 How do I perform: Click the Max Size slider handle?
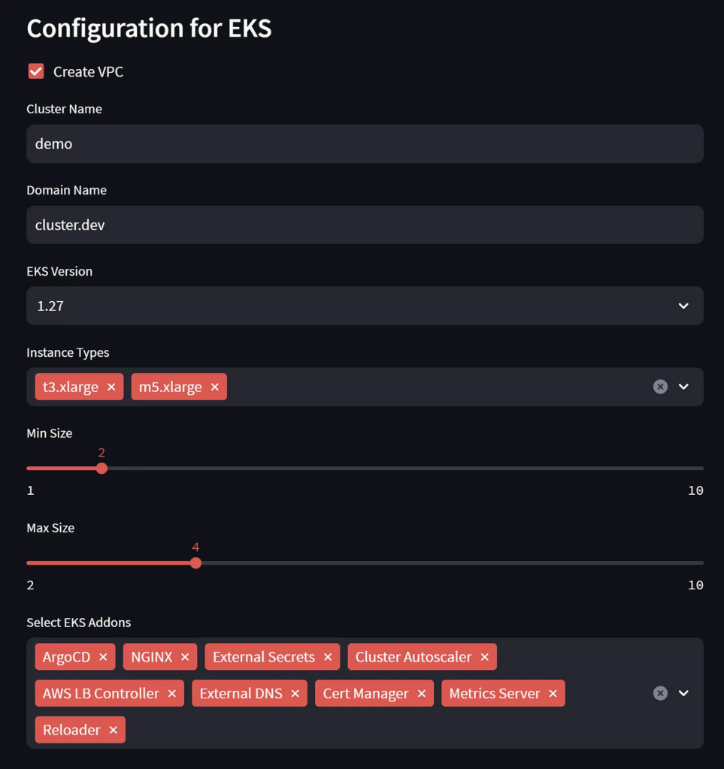[x=195, y=563]
